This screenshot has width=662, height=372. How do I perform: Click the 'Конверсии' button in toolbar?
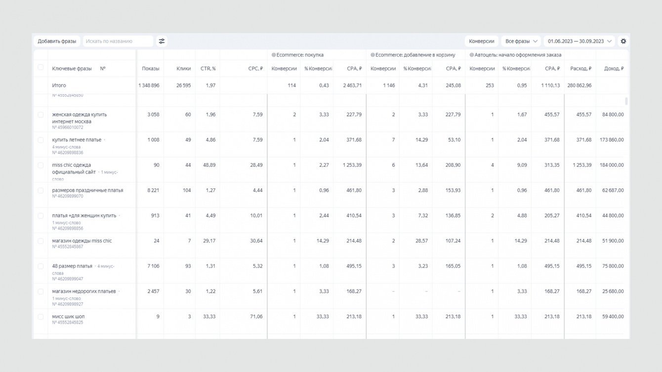[481, 41]
